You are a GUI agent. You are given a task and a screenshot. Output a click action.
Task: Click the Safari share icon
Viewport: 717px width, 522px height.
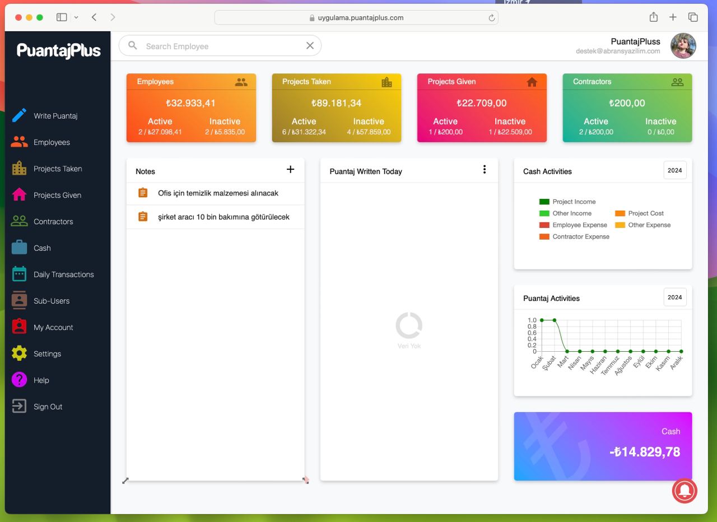pos(654,17)
